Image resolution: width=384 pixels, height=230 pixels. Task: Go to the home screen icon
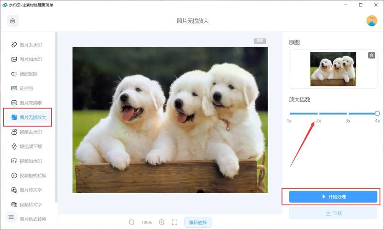point(13,21)
